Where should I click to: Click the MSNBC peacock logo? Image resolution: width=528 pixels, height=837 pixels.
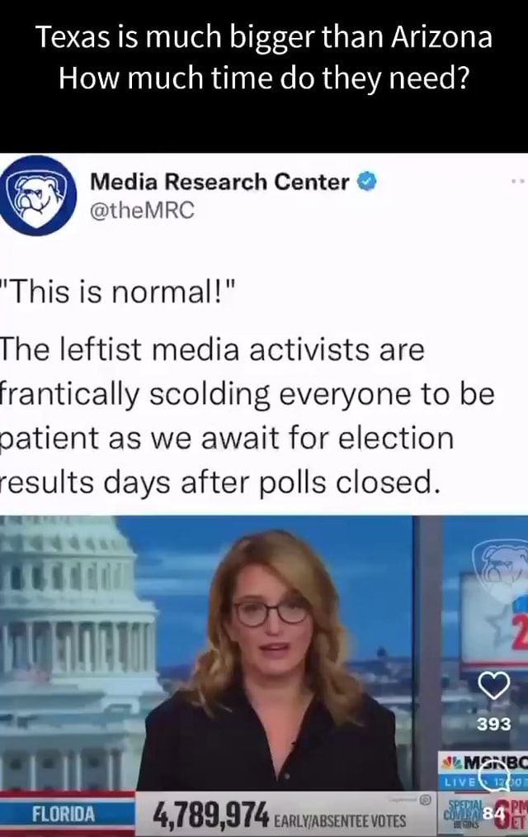coord(452,763)
